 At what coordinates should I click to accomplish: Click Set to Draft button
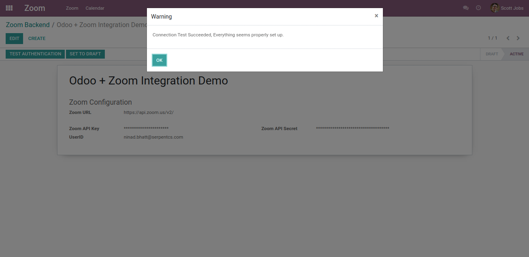pos(85,54)
